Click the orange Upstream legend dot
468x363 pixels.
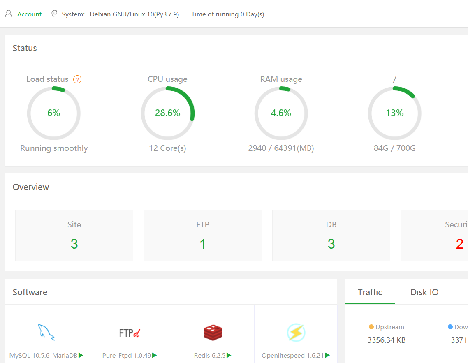click(371, 327)
